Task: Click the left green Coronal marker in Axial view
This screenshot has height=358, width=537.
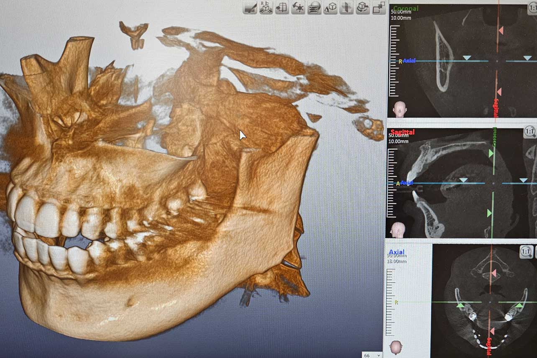Action: (460, 306)
